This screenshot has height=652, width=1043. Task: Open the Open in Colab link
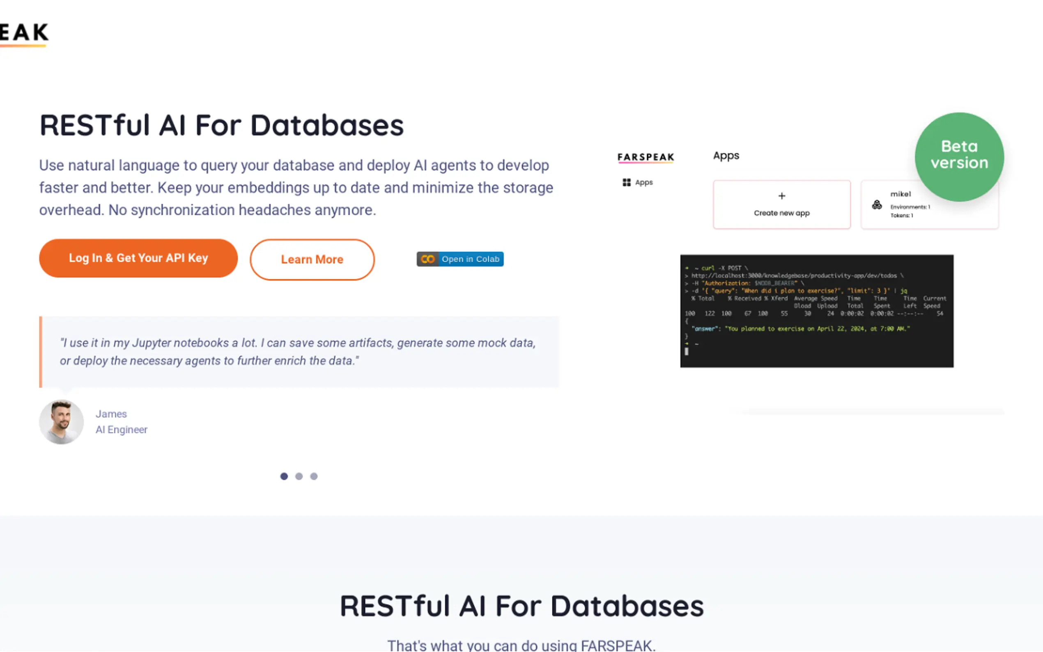[x=470, y=259]
